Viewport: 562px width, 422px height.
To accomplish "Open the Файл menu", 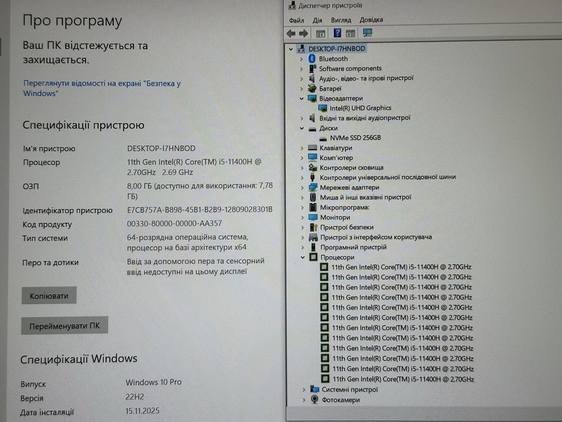I will pyautogui.click(x=296, y=20).
